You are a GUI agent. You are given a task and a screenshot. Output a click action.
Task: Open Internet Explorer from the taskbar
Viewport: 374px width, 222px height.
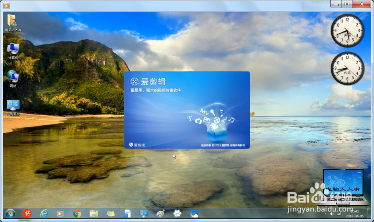(x=44, y=213)
